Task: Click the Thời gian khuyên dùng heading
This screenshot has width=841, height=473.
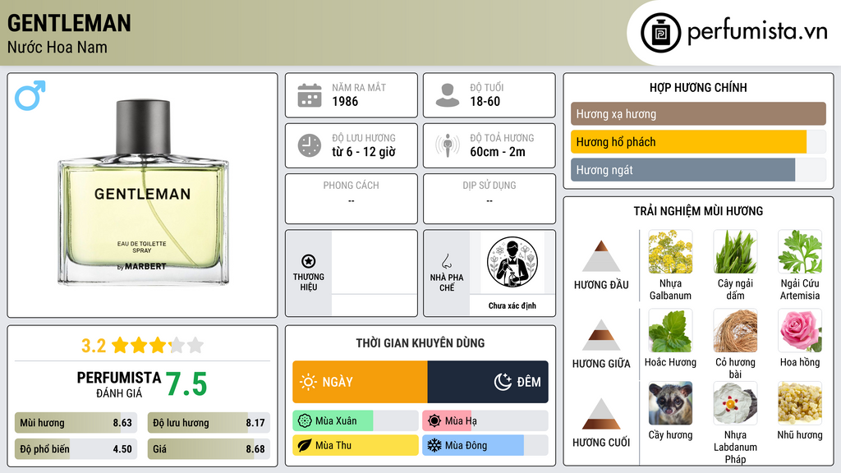Action: 420,343
